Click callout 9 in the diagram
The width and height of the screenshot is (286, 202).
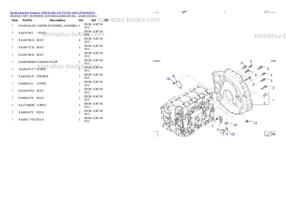(173, 76)
